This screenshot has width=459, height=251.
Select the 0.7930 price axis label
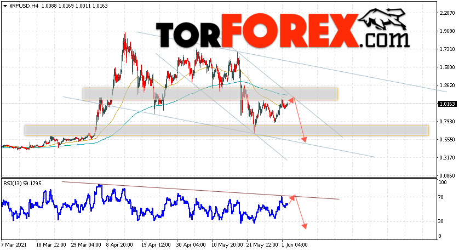(x=447, y=122)
